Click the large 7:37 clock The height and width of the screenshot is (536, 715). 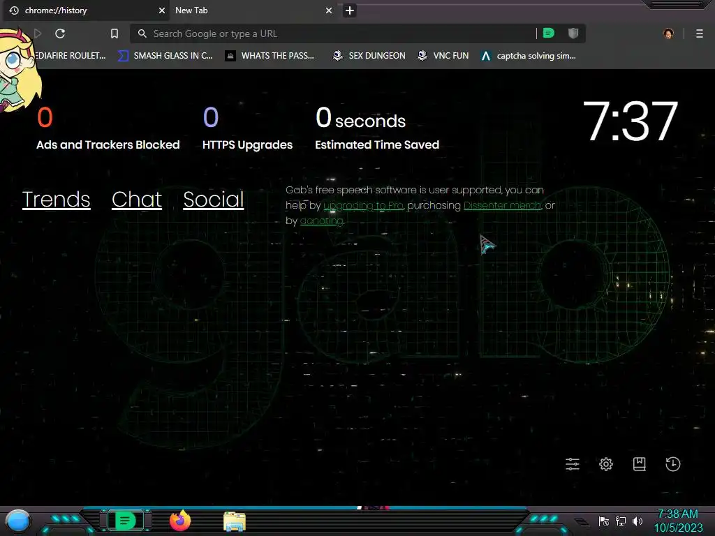coord(631,121)
